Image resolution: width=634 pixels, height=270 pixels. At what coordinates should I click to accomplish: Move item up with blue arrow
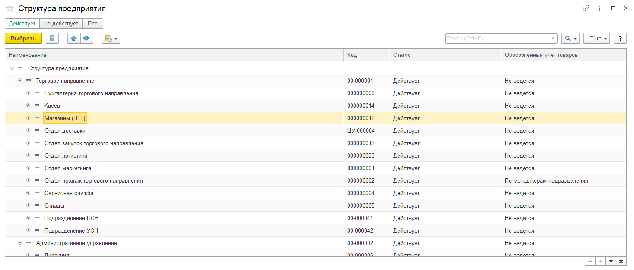(x=74, y=38)
